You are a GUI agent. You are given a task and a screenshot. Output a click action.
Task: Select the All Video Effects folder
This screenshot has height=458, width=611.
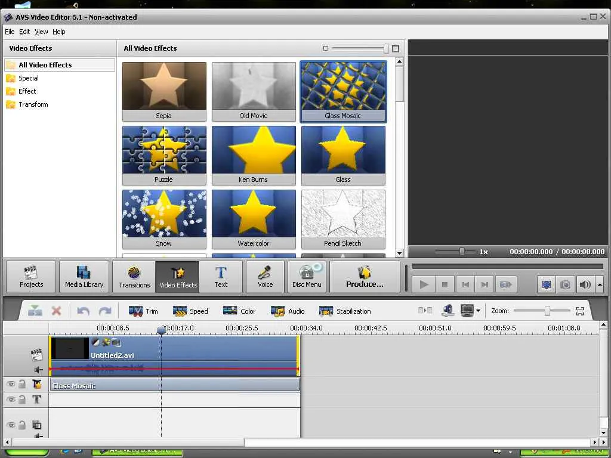60,64
